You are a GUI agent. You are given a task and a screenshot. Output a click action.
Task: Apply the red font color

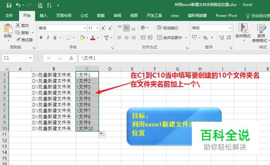(x=93, y=37)
